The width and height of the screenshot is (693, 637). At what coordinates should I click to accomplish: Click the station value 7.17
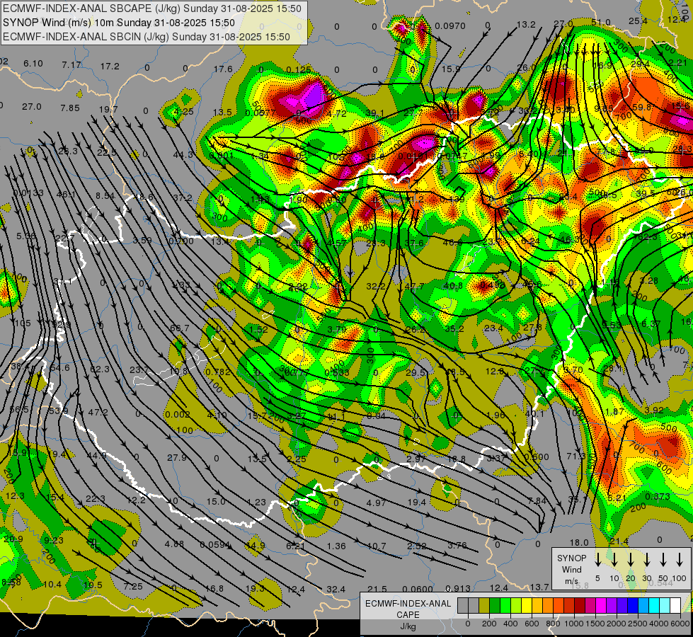point(71,65)
